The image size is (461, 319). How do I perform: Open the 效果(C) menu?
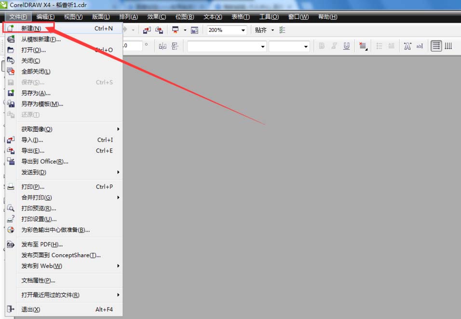tap(156, 17)
